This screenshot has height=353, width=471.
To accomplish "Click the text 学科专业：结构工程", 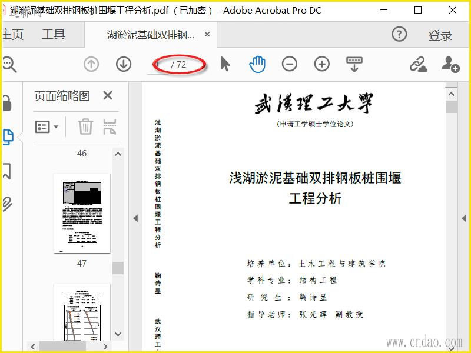I will click(292, 281).
